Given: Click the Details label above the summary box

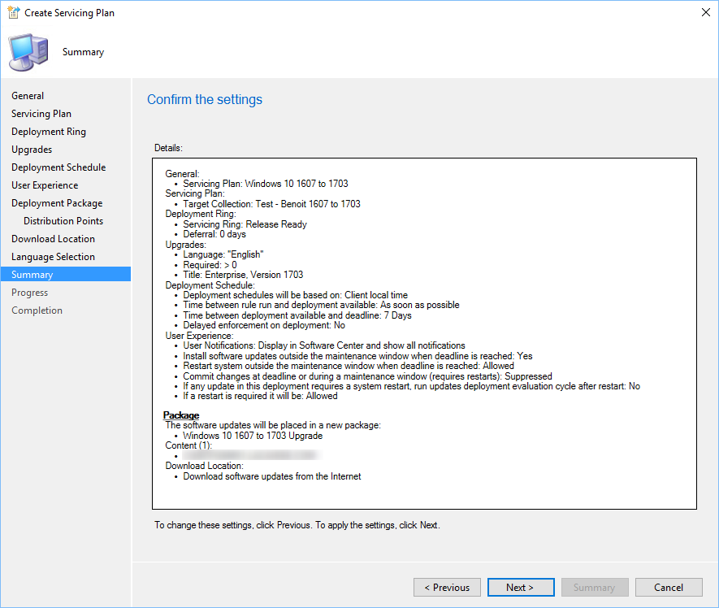Looking at the screenshot, I should (168, 148).
